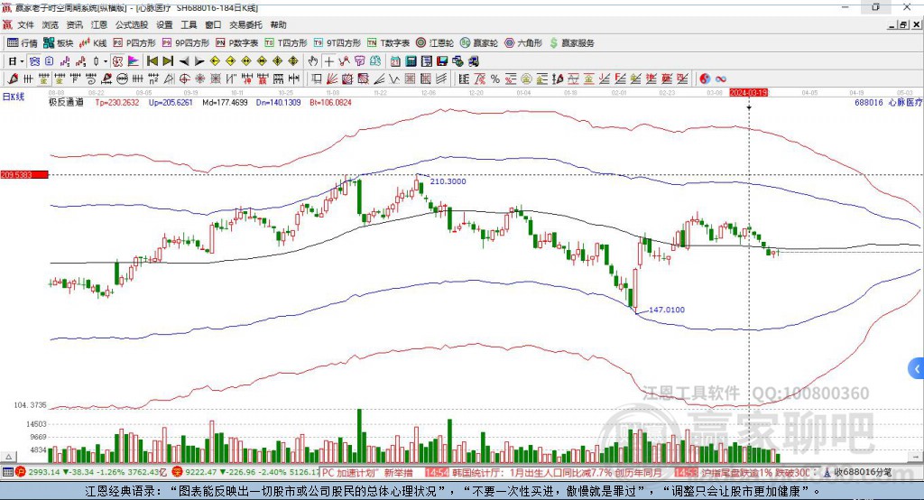Open the 文件 menu
Image resolution: width=924 pixels, height=500 pixels.
click(25, 24)
